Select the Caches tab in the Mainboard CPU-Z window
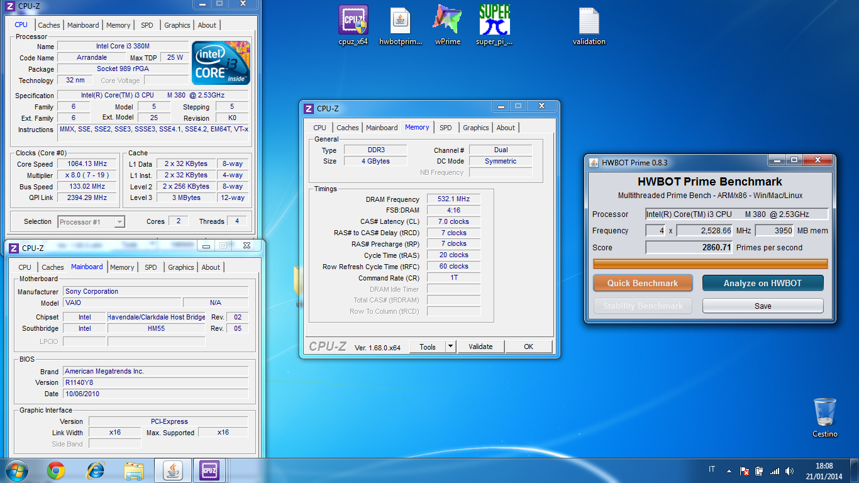This screenshot has width=859, height=483. coord(53,267)
